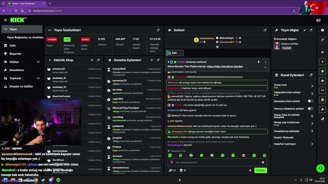Open Hesap yaşı kısıtlaması settings
Image resolution: width=328 pixels, height=184 pixels.
coord(293,123)
